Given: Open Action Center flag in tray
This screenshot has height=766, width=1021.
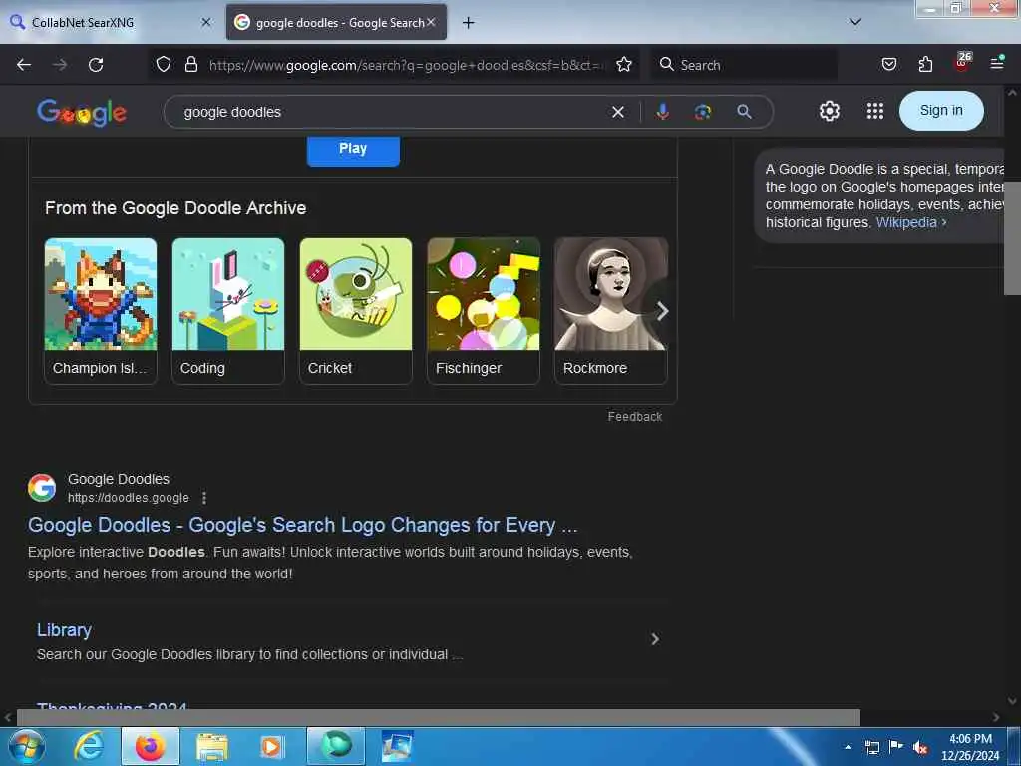Looking at the screenshot, I should click(x=896, y=747).
